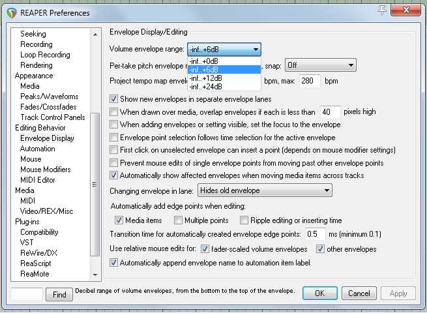Select Loop Recording category
Viewport: 427px width, 315px height.
[45, 55]
